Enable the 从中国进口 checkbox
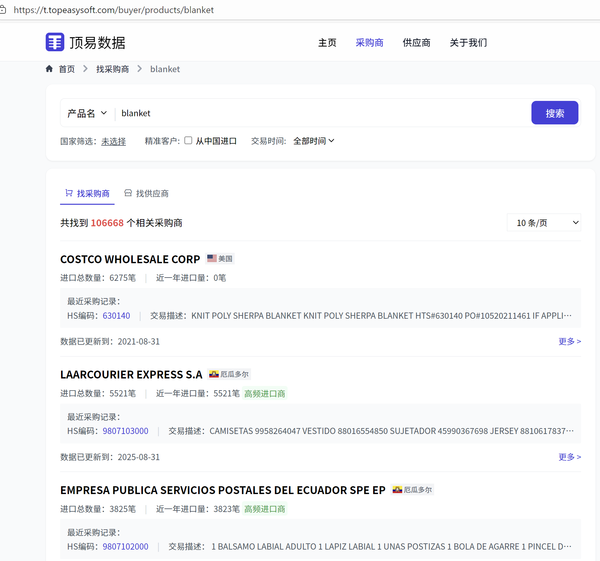The image size is (600, 561). [x=188, y=140]
